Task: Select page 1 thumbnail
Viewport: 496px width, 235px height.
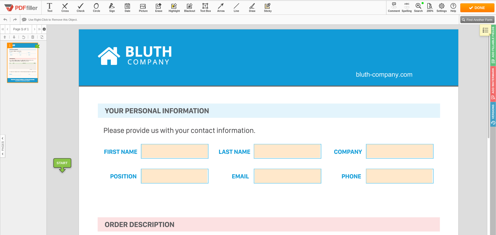Action: click(x=22, y=63)
